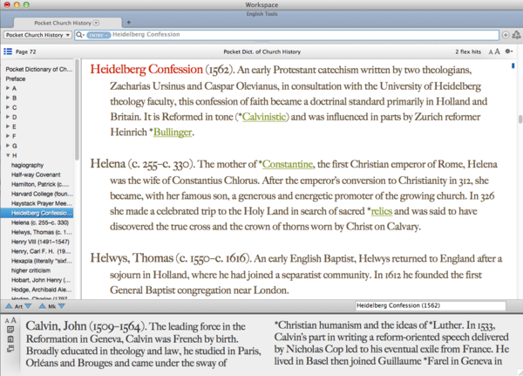Go to previous mark with Mk up arrow

click(x=43, y=306)
